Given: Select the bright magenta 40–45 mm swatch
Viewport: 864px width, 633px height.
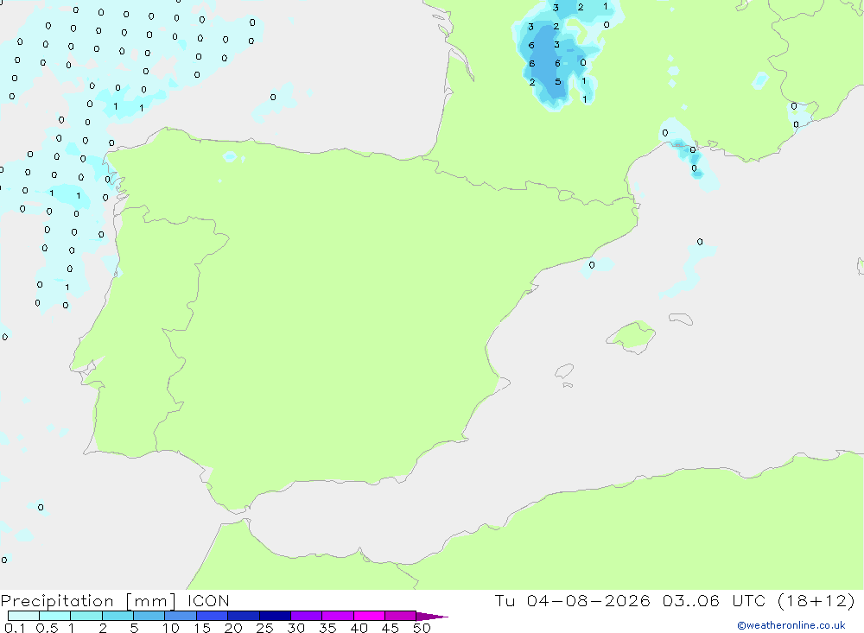Looking at the screenshot, I should (369, 616).
